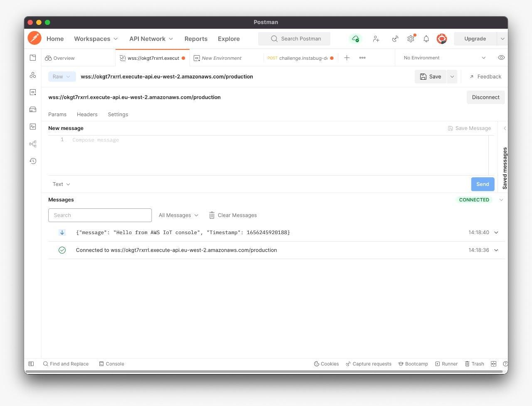Viewport: 532px width, 406px height.
Task: Click the capture requests satellite icon in header
Action: click(x=395, y=39)
